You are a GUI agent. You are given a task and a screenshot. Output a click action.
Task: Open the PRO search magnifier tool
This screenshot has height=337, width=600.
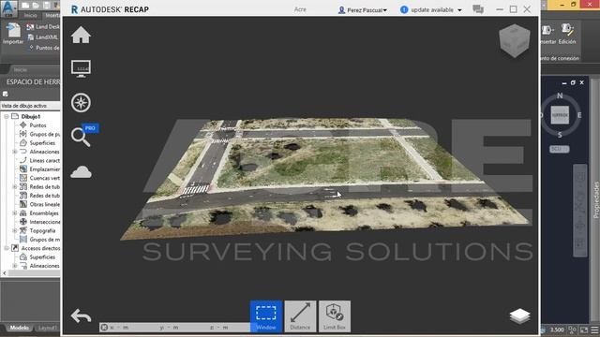[81, 138]
